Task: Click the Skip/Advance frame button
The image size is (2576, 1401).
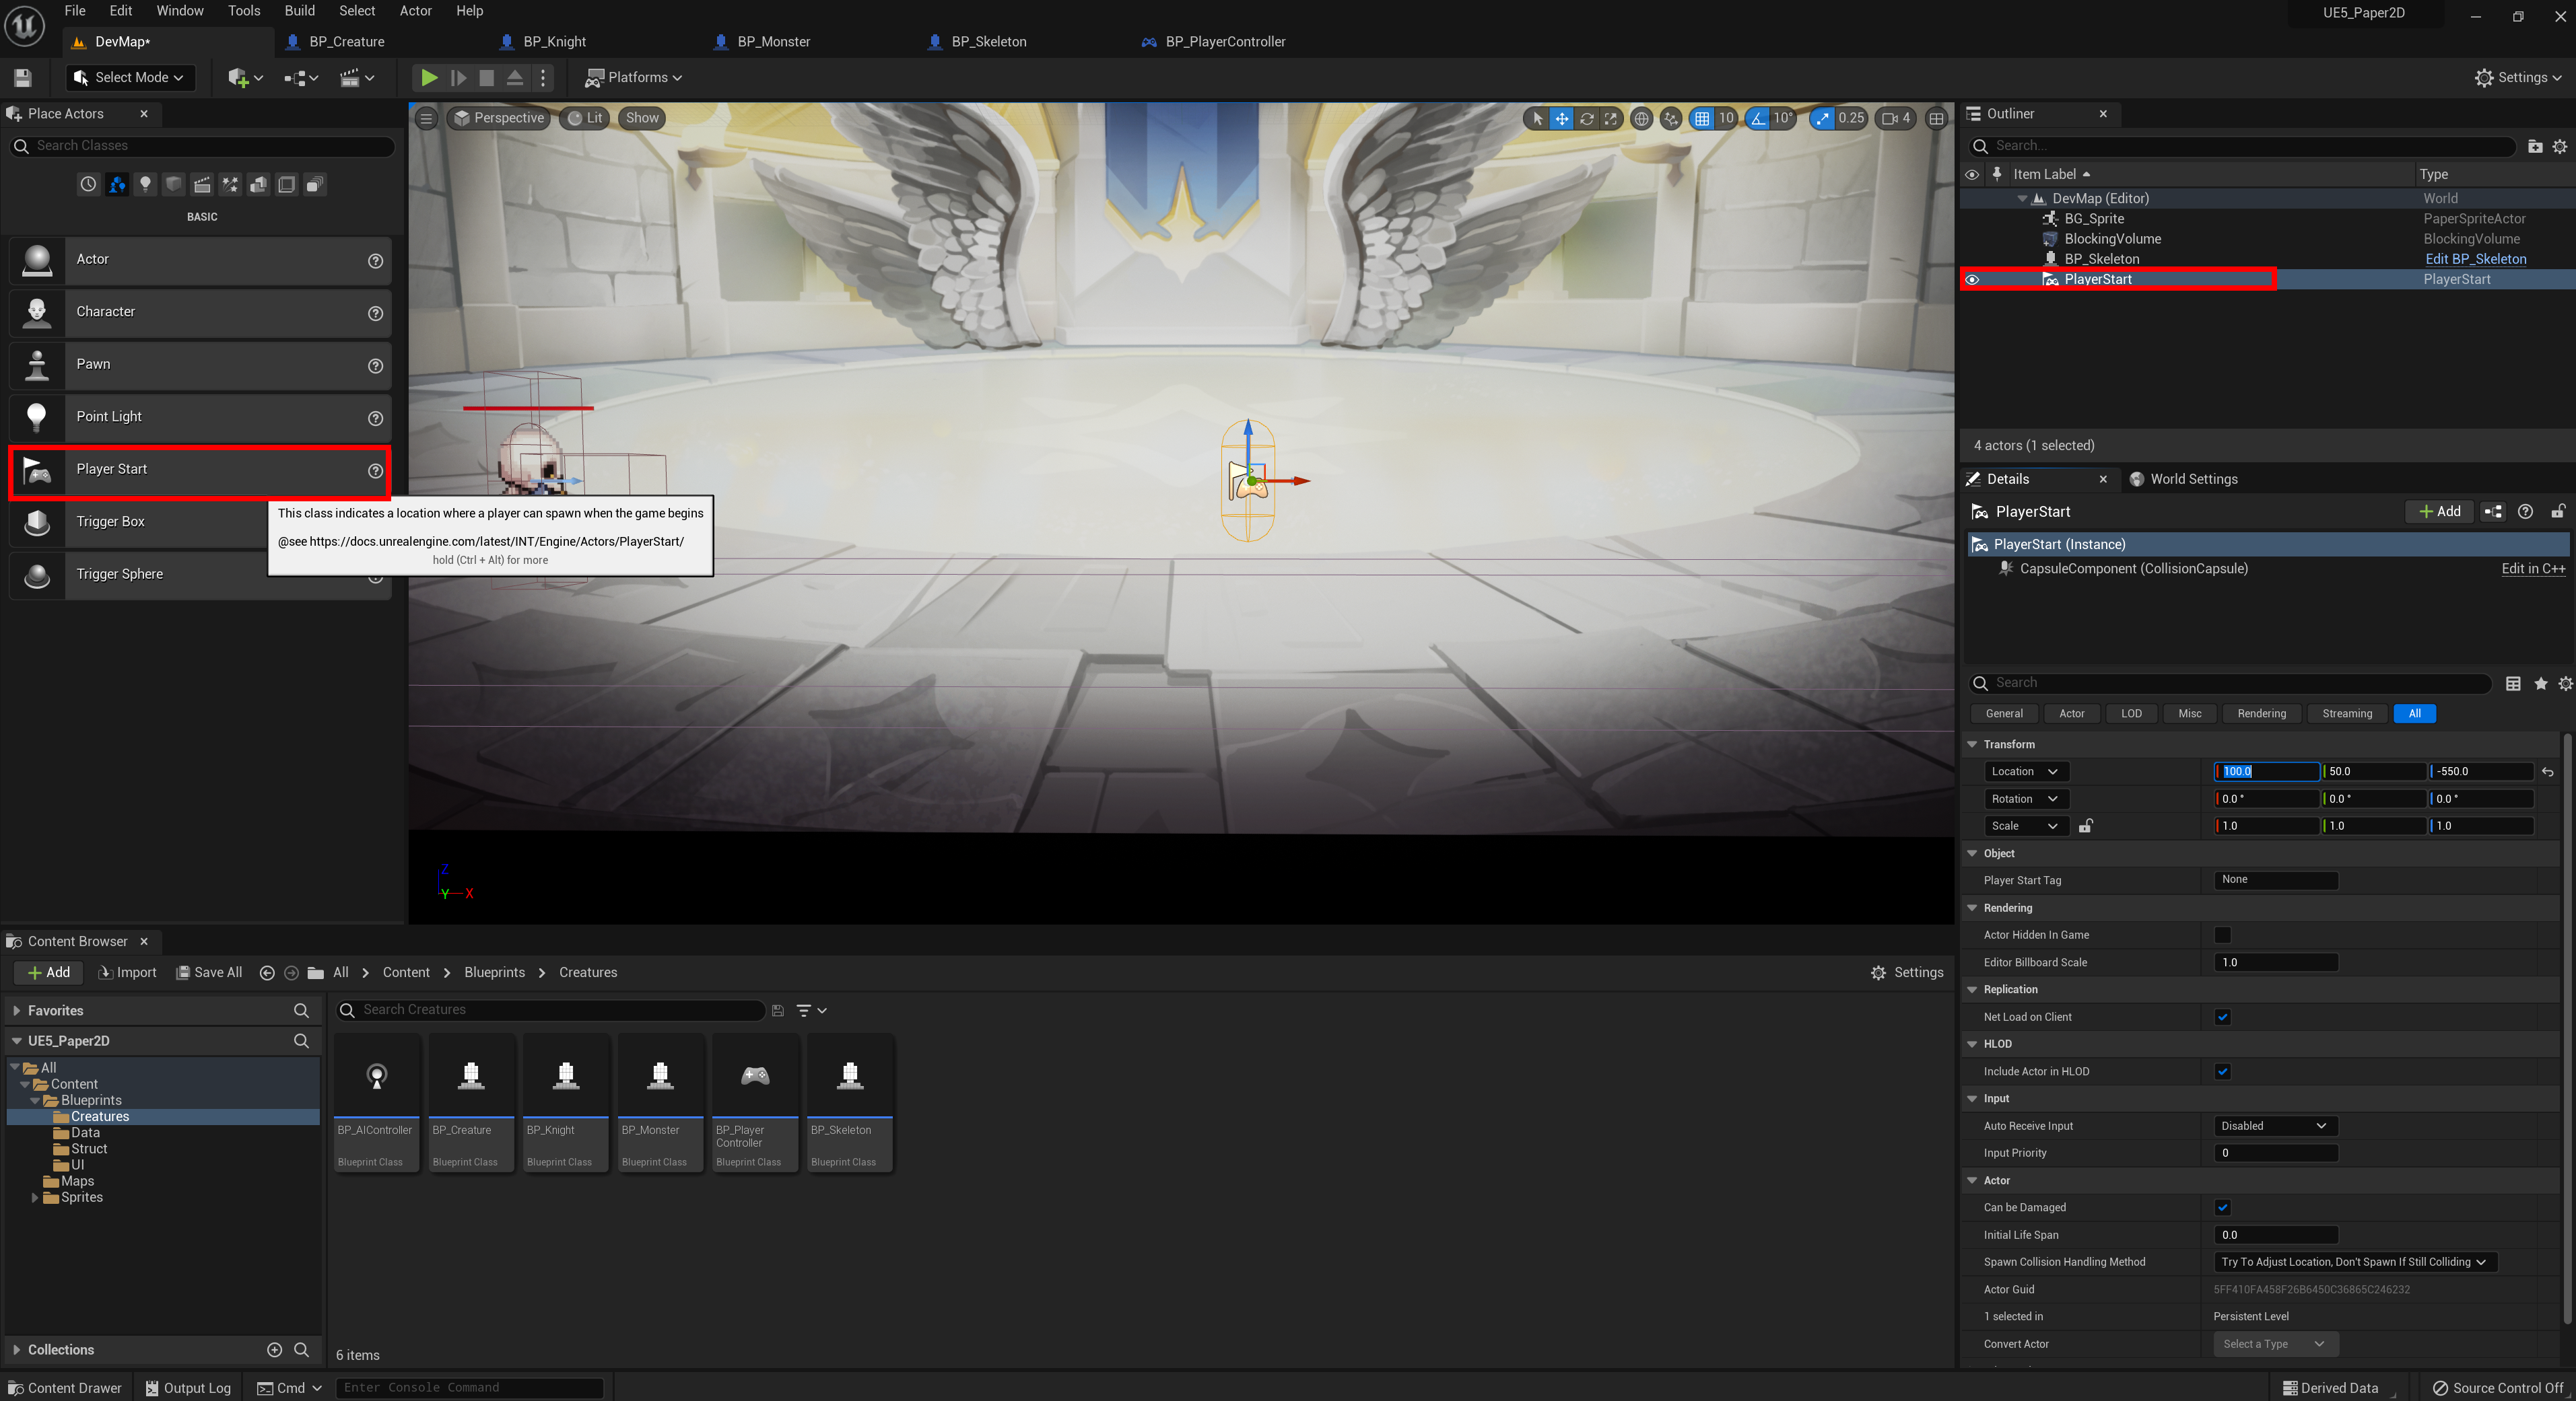Action: [x=458, y=77]
